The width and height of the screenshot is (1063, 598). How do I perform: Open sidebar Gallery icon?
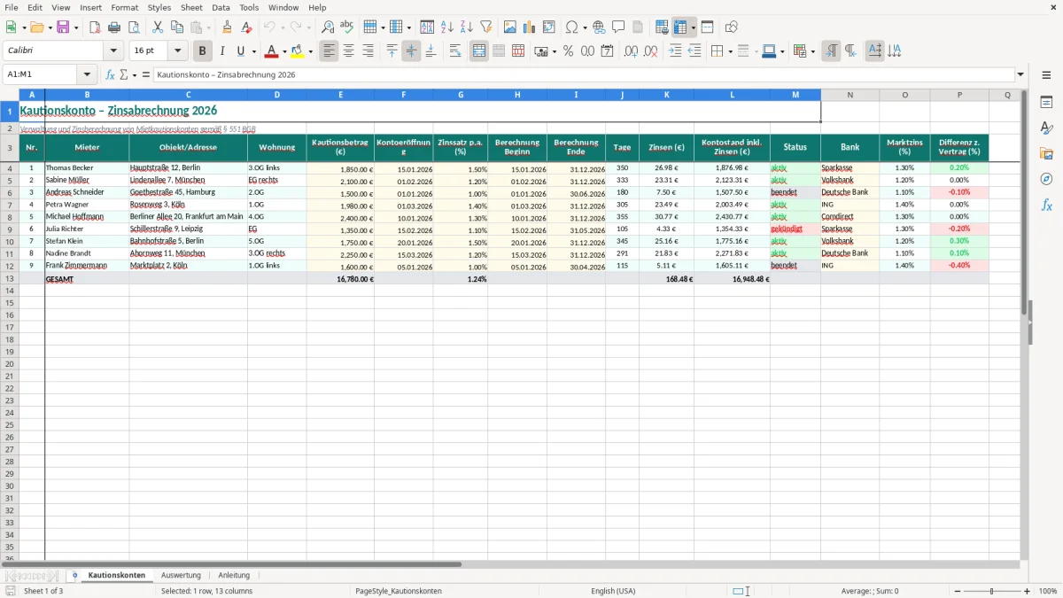click(x=1046, y=153)
